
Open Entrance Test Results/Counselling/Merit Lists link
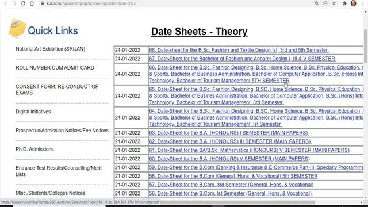59,171
